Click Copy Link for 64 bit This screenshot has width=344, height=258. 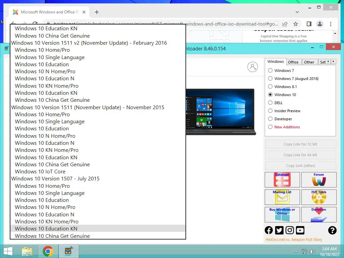[x=300, y=155]
